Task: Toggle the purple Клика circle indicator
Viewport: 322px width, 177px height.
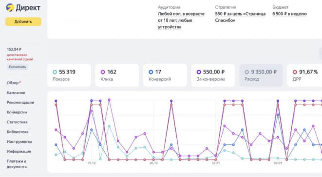Action: pos(103,72)
